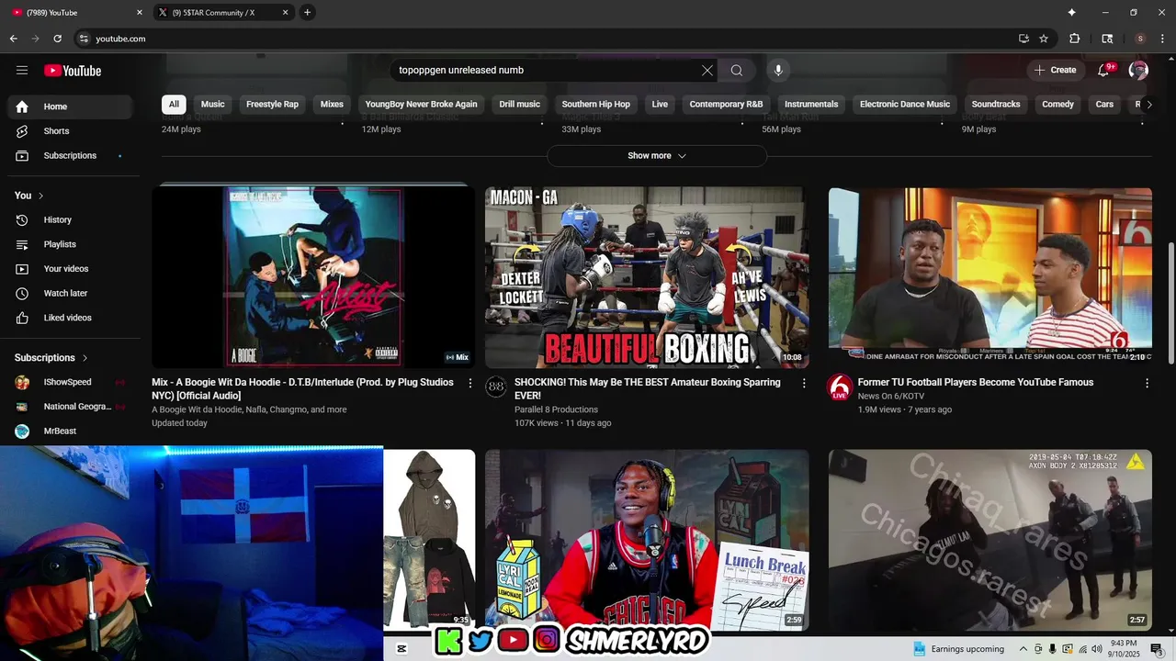Open IShowSpeed subscription channel

(70, 382)
